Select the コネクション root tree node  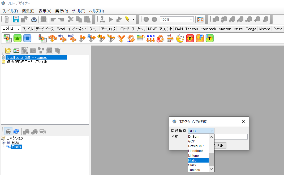(15, 138)
